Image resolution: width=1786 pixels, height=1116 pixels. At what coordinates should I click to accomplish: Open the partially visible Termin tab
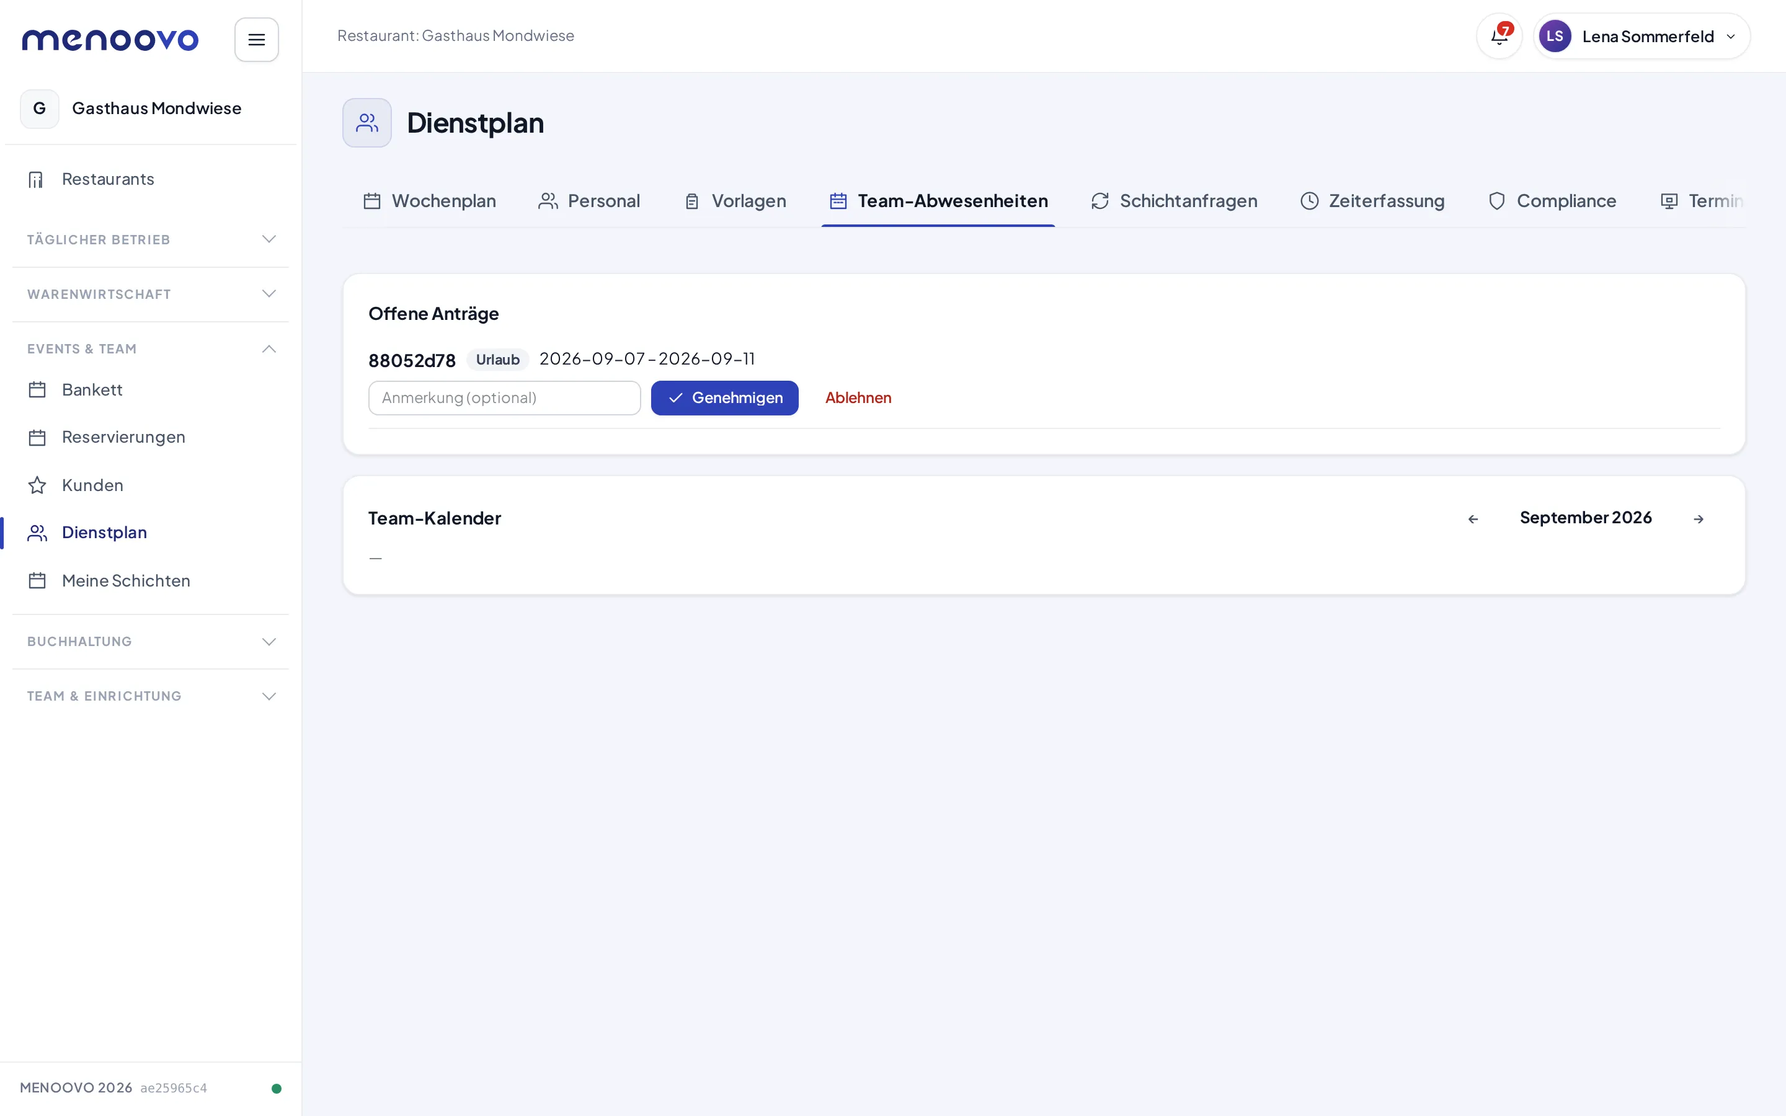click(1701, 201)
